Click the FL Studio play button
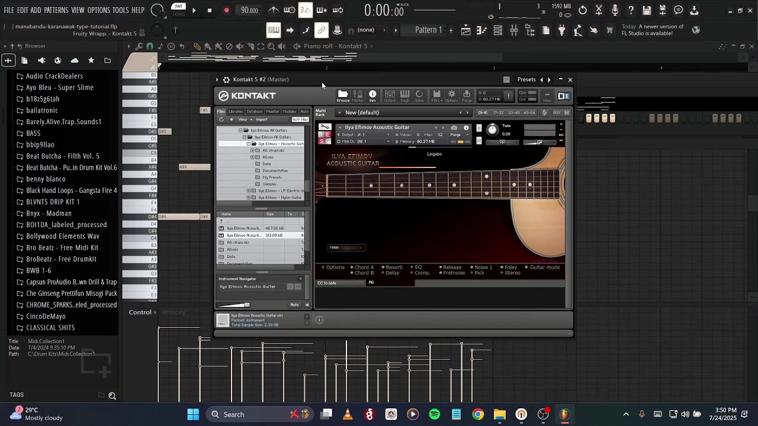The image size is (758, 426). [x=194, y=10]
